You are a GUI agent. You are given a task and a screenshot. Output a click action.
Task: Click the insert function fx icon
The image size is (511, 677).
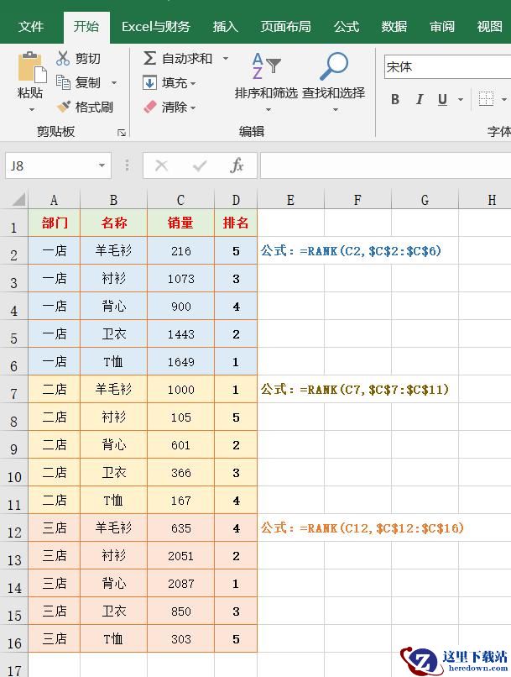point(237,165)
